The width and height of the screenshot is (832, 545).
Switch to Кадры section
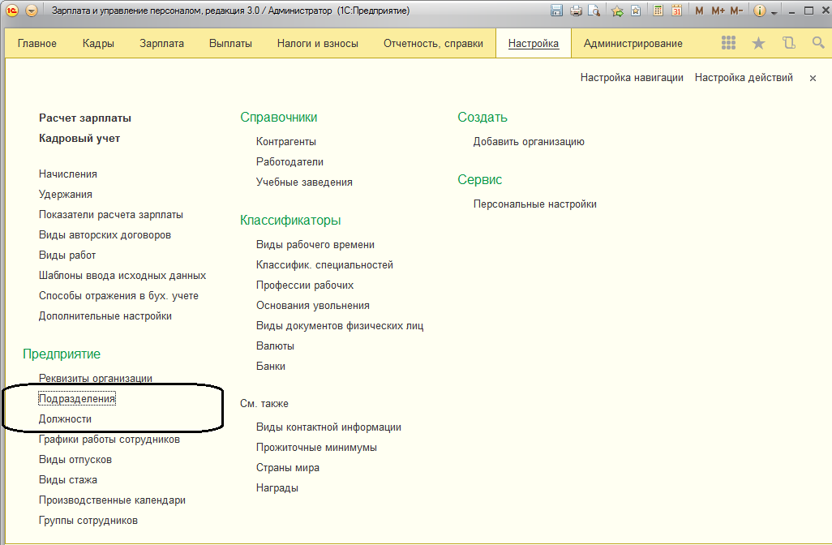pos(98,44)
